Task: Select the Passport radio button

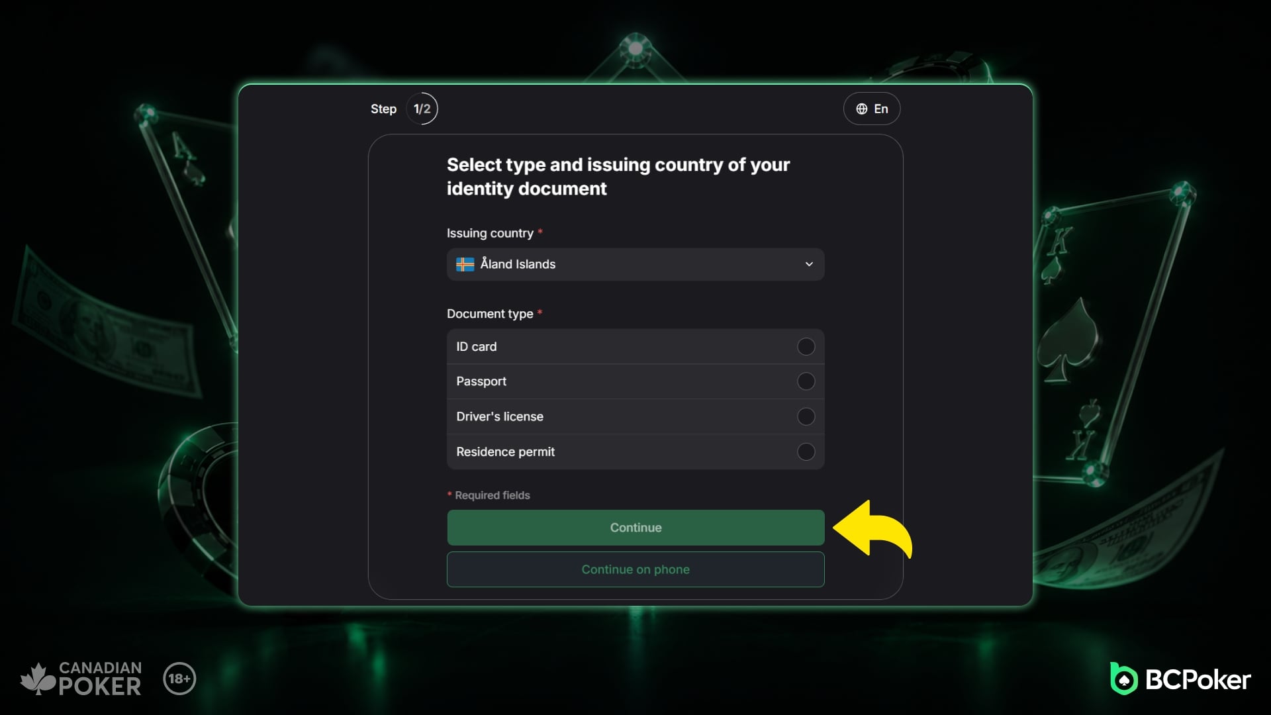Action: tap(806, 381)
